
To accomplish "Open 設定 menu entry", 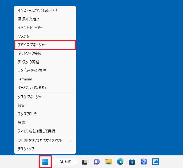I will coord(45,105).
